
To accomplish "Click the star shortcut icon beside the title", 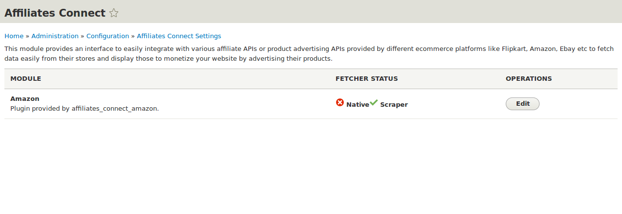I will [x=114, y=13].
